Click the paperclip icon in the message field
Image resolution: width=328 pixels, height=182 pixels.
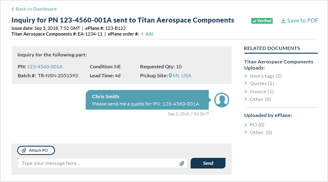(x=182, y=164)
